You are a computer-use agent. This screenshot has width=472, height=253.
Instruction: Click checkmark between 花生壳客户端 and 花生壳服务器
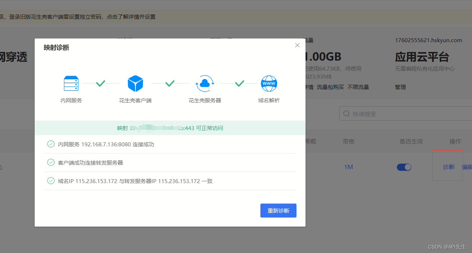pyautogui.click(x=170, y=83)
